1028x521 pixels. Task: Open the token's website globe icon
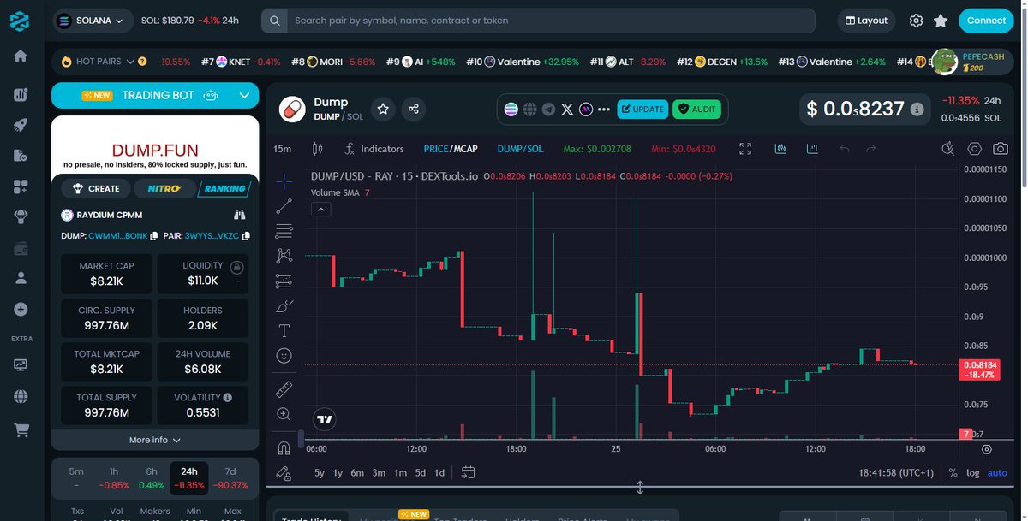tap(529, 109)
